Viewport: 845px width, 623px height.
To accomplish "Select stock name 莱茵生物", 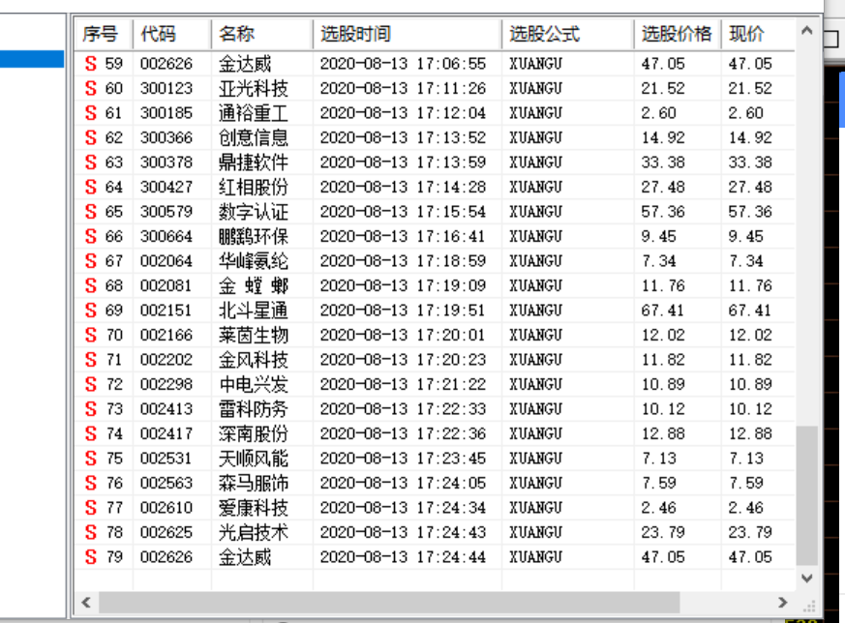I will 254,335.
